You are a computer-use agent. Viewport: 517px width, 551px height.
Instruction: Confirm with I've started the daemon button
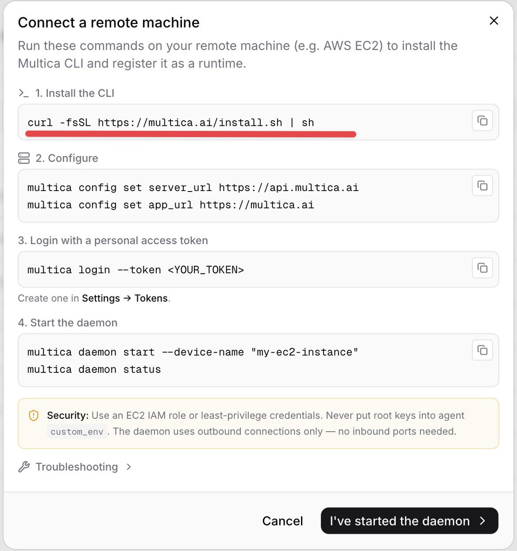pos(409,521)
